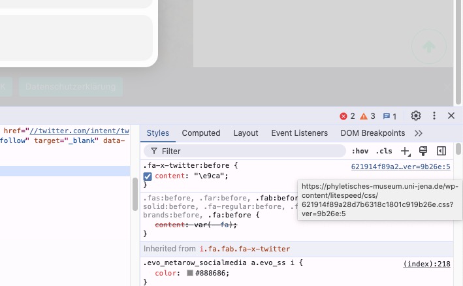This screenshot has height=286, width=463.
Task: Close the DevTools panel
Action: click(451, 116)
